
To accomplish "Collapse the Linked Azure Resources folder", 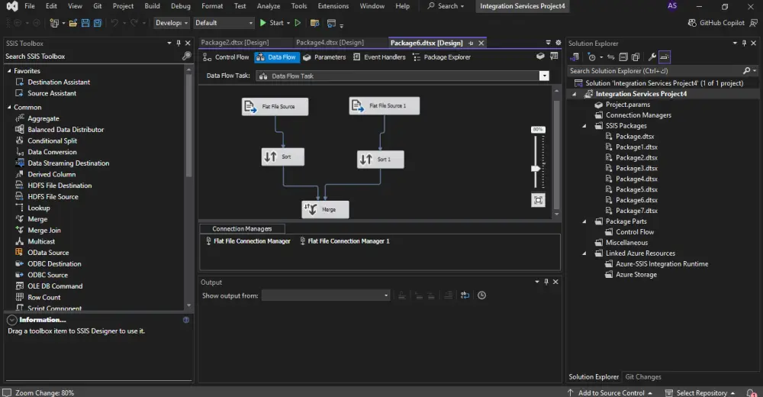I will [584, 253].
